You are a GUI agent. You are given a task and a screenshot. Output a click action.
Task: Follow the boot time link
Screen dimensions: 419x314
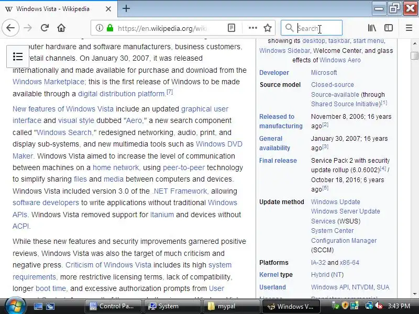pyautogui.click(x=51, y=288)
